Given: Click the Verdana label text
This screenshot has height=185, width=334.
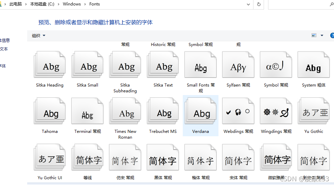Looking at the screenshot, I should [200, 132].
